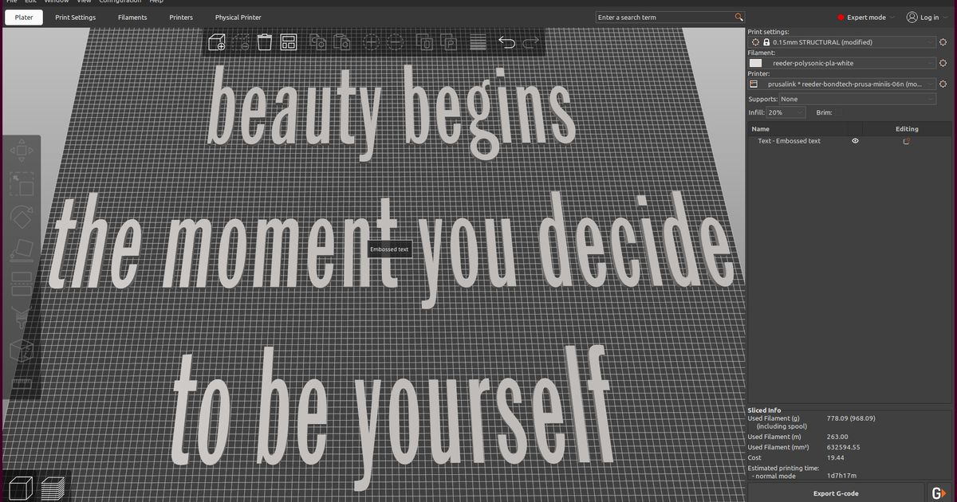
Task: Click the Export G-code button
Action: (x=837, y=492)
